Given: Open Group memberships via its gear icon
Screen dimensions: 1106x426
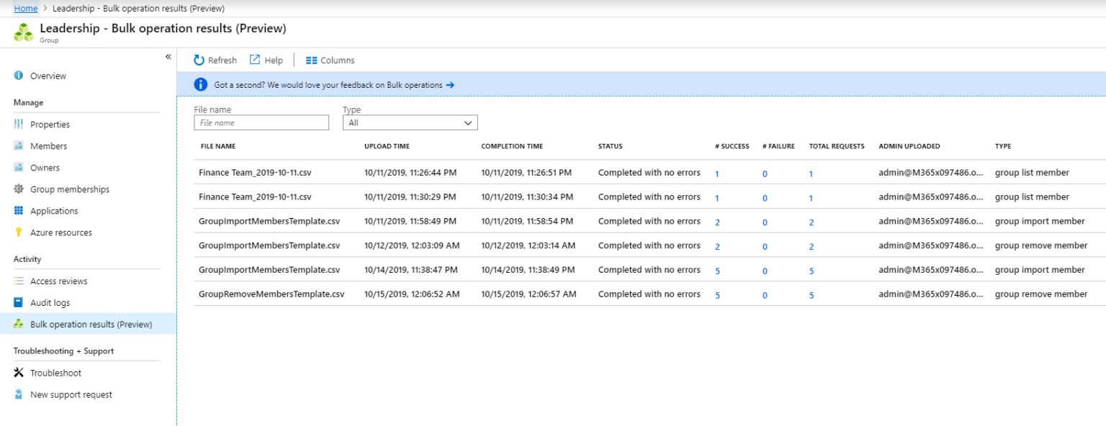Looking at the screenshot, I should pos(20,189).
